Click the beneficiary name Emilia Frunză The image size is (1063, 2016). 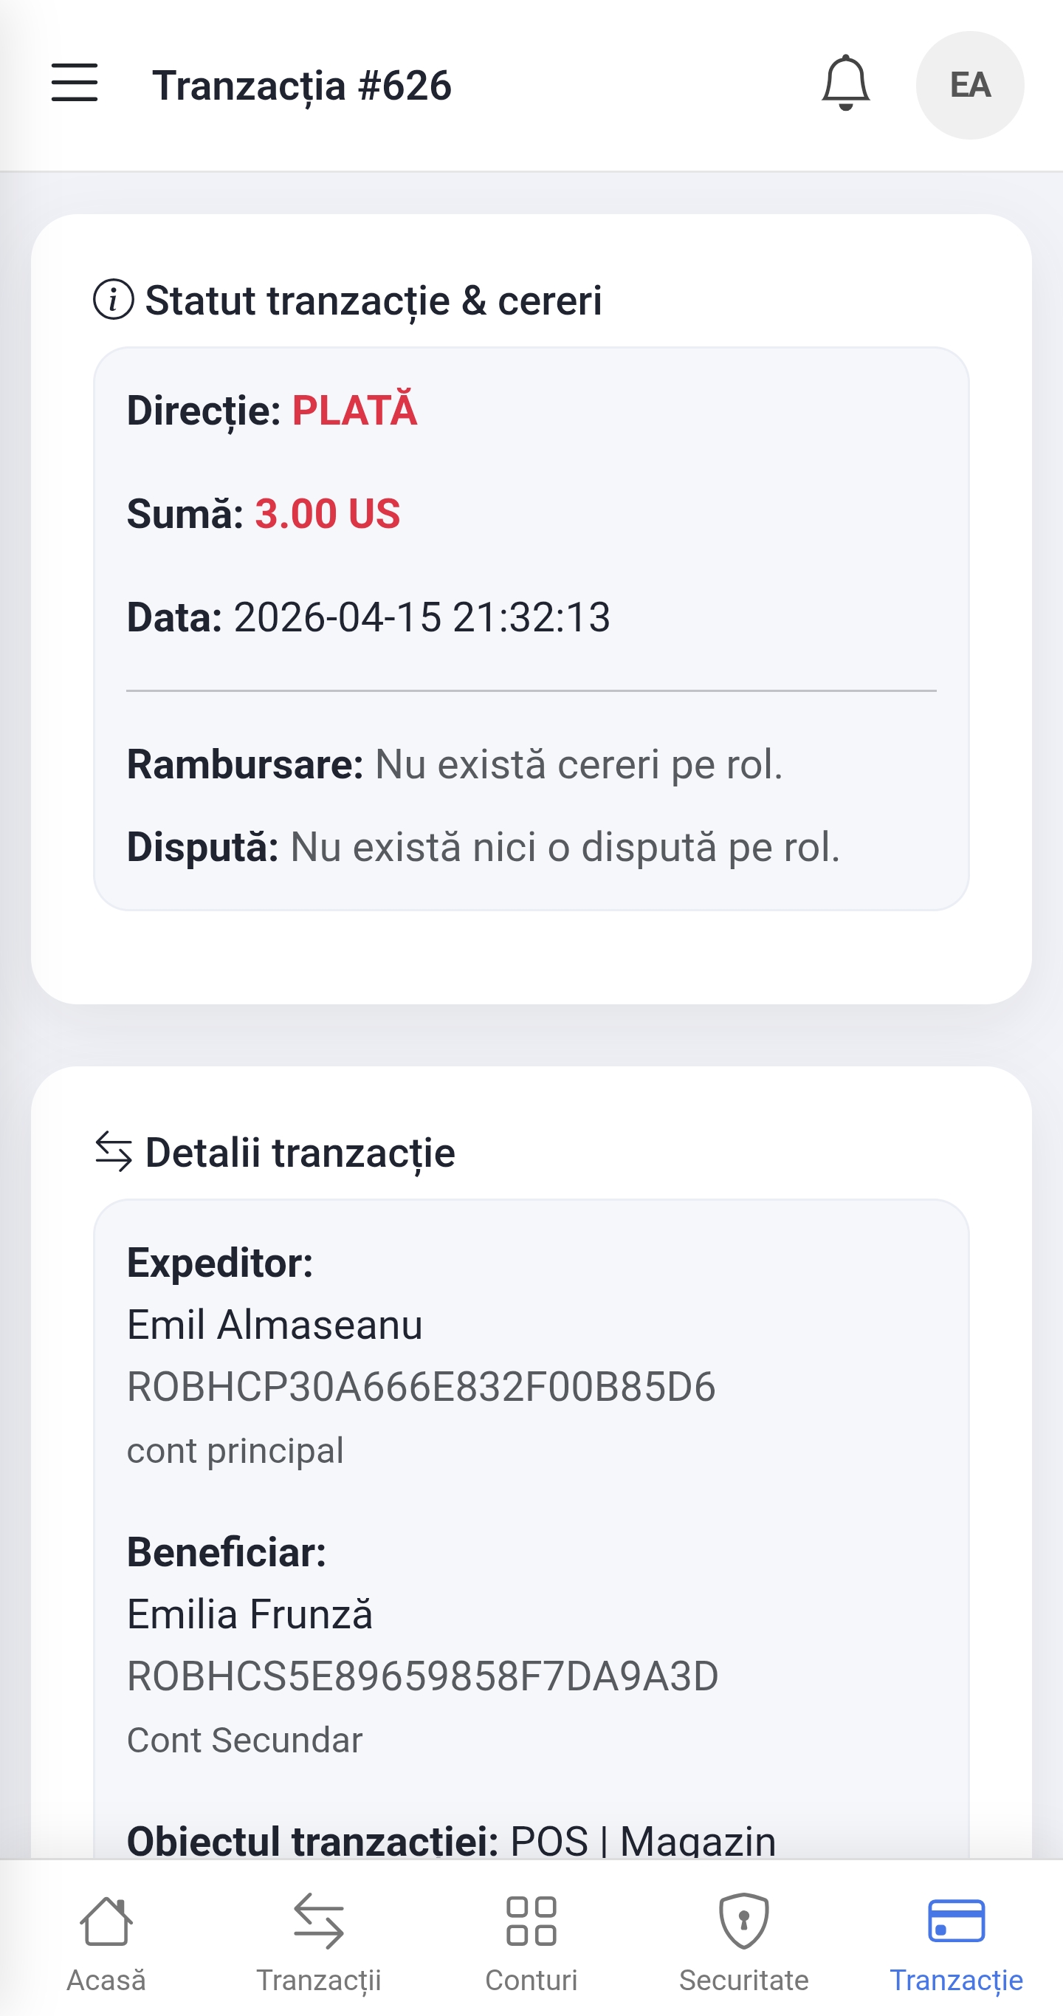click(250, 1614)
